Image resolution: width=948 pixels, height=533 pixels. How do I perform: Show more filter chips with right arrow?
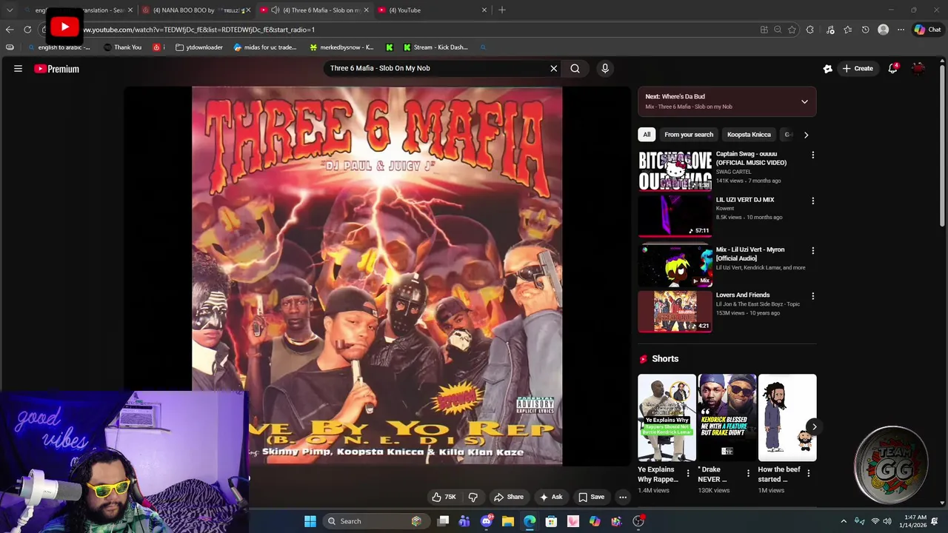806,135
